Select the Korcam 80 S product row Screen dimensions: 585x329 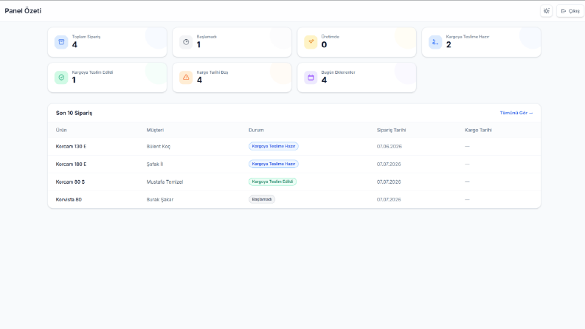(x=294, y=181)
